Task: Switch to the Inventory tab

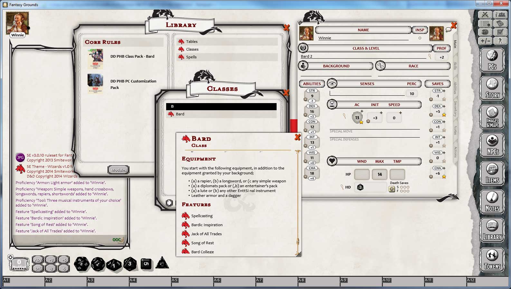Action: [x=455, y=109]
